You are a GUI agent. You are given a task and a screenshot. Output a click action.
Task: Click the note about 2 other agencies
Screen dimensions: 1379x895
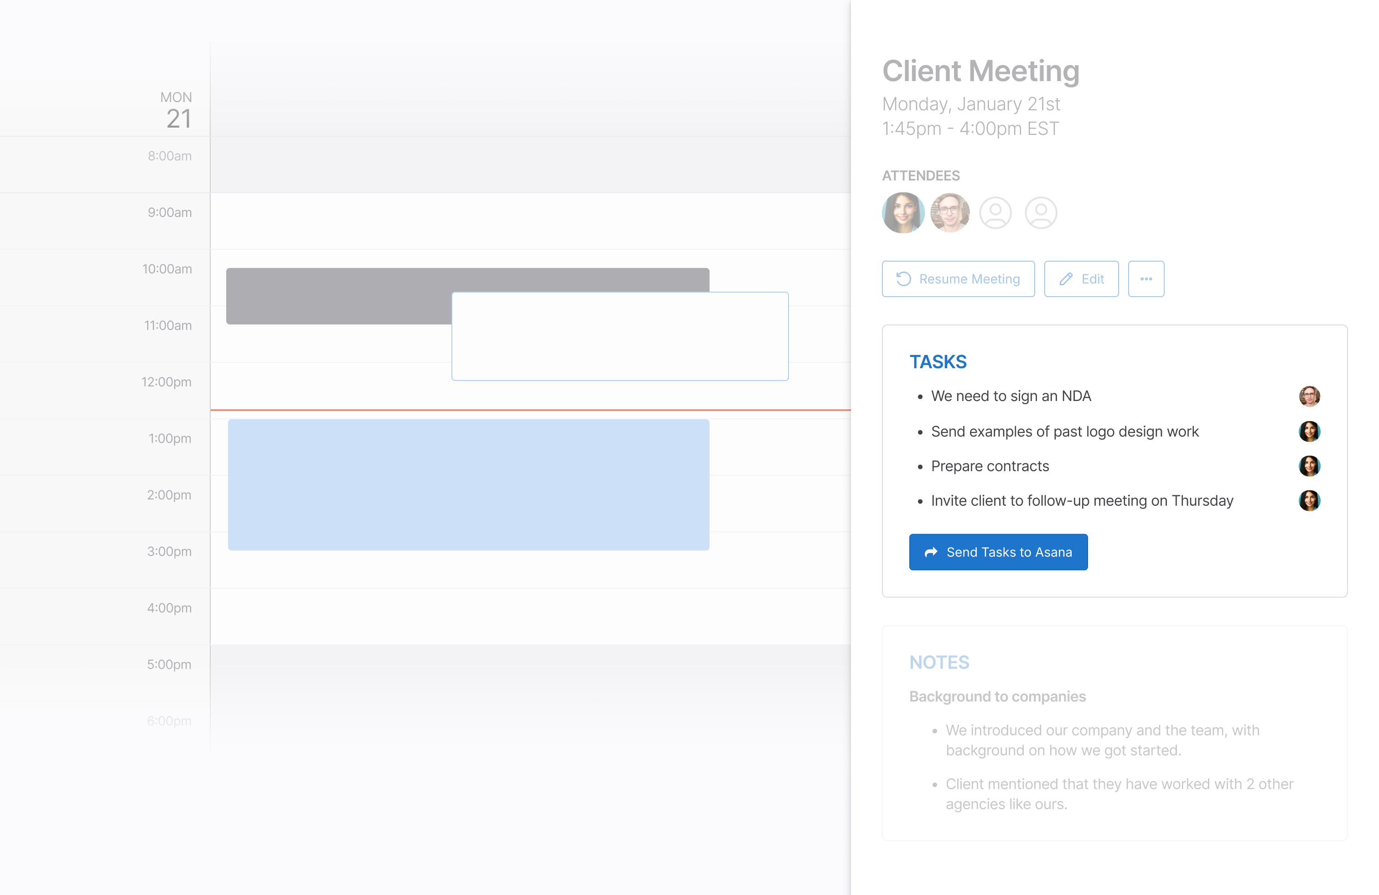pyautogui.click(x=1119, y=794)
